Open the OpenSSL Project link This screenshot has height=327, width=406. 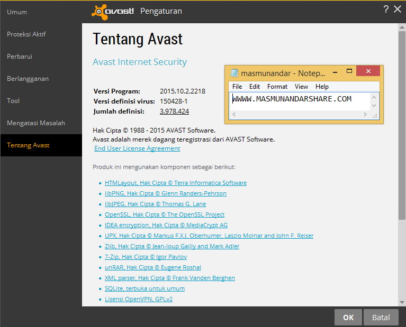[165, 215]
